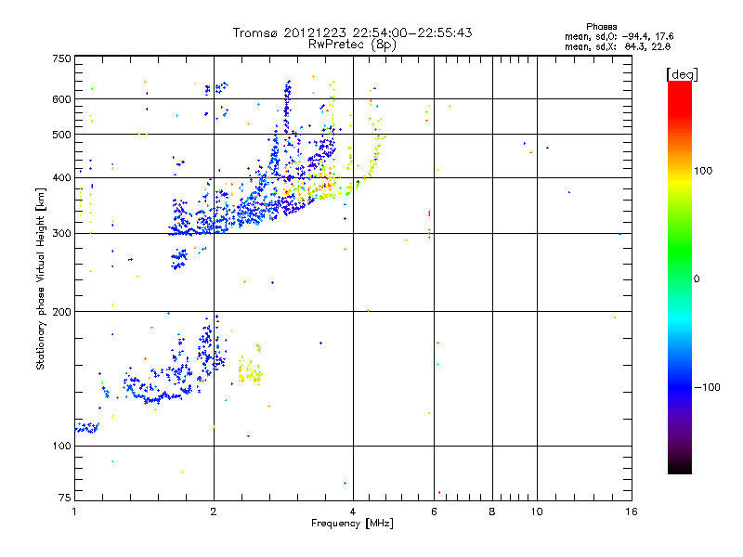Screen dimensions: 743x557
Task: Click the '100' colorbar tick label
Action: click(x=703, y=171)
